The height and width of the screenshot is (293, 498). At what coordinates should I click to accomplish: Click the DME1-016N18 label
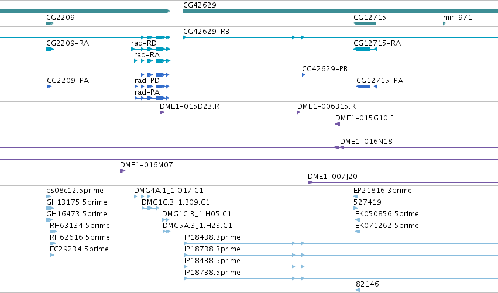[x=366, y=142]
